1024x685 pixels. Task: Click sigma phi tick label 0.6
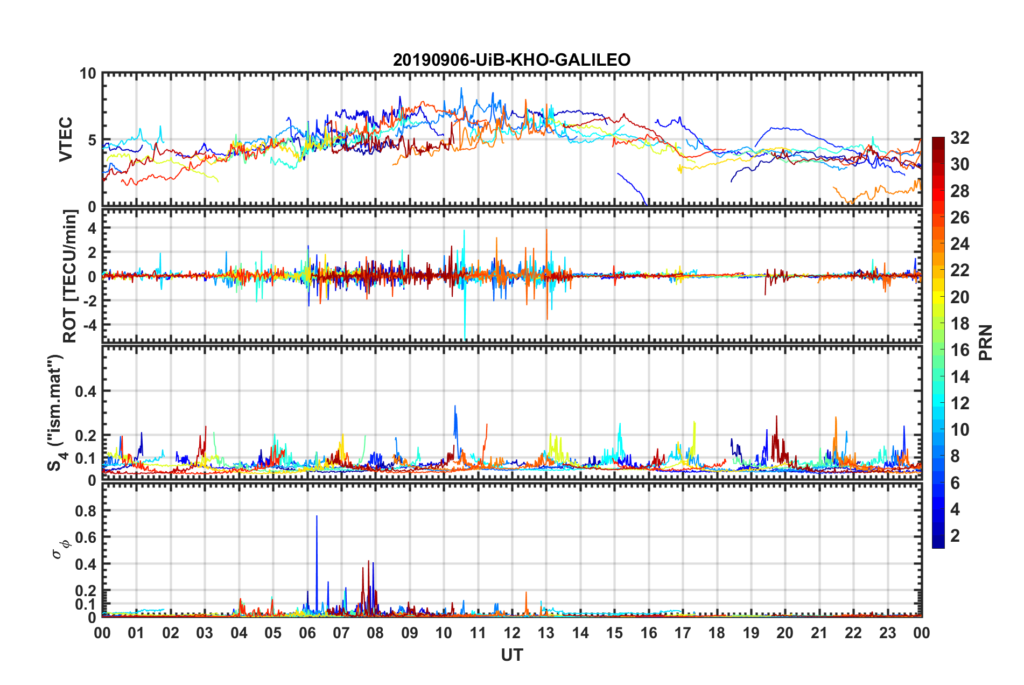tap(86, 537)
